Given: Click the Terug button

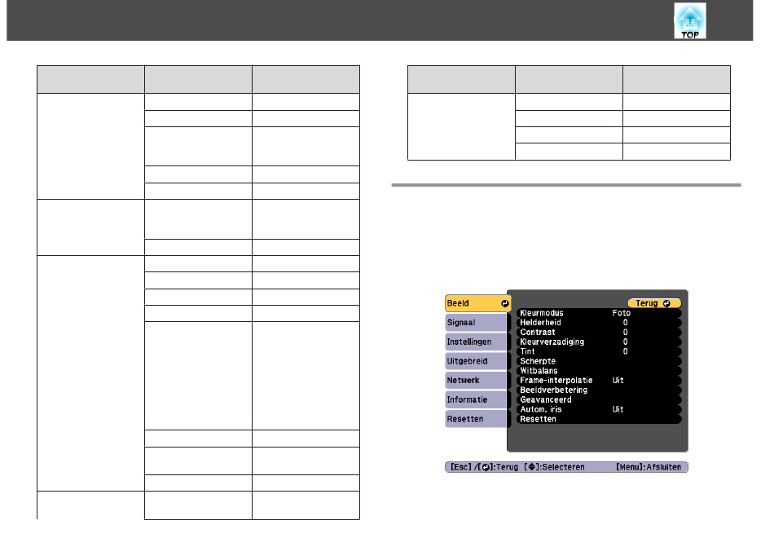Looking at the screenshot, I should coord(654,303).
